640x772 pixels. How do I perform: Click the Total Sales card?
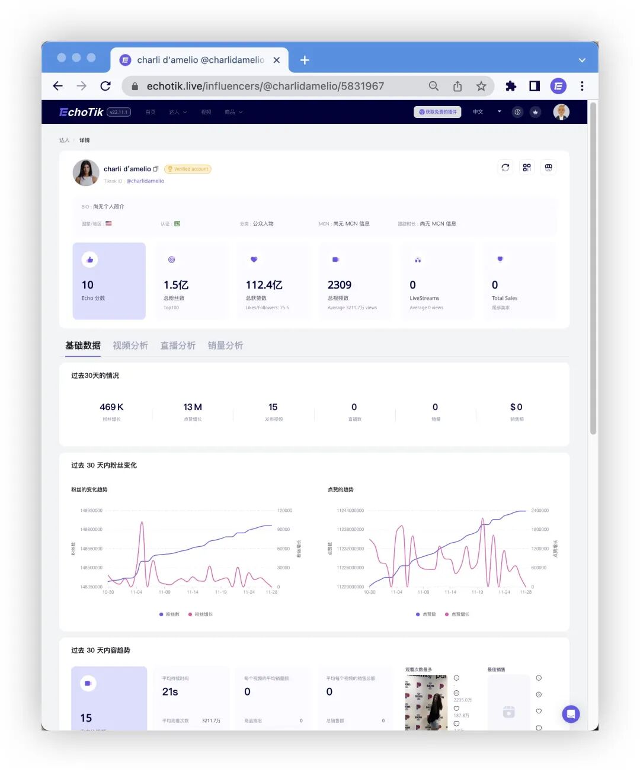[x=519, y=281]
